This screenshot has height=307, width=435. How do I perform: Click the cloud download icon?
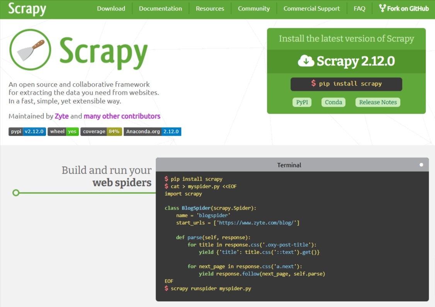tap(306, 61)
